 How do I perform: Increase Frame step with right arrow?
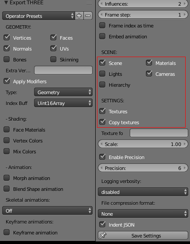[x=185, y=14]
